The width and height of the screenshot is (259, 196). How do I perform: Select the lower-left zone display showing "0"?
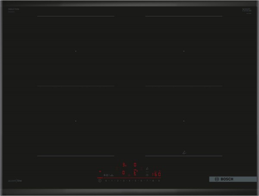[x=123, y=173]
